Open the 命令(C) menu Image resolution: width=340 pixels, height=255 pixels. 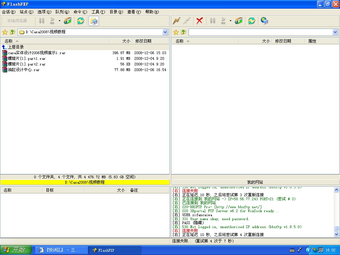tap(80, 12)
